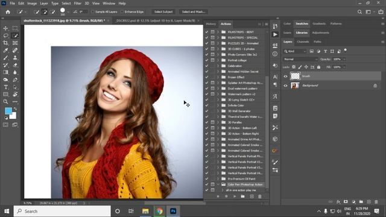Open the Search icon at top right

point(359,12)
